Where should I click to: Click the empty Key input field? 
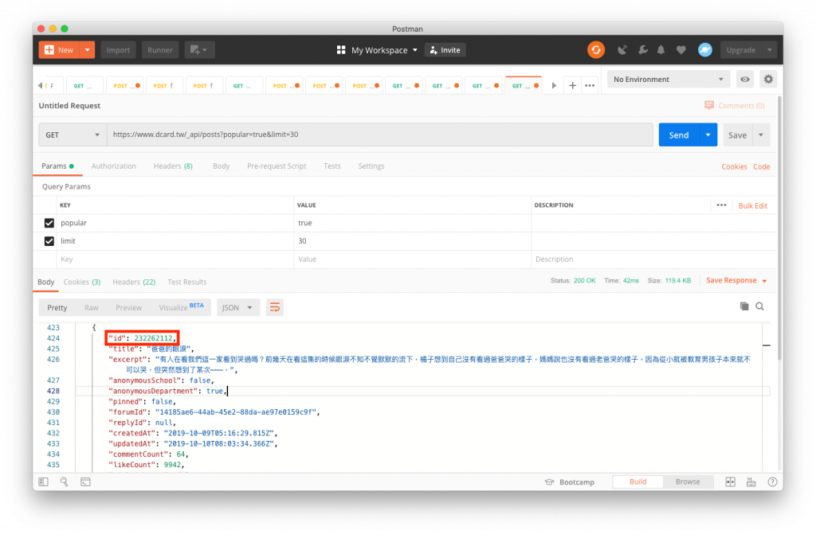click(x=175, y=259)
